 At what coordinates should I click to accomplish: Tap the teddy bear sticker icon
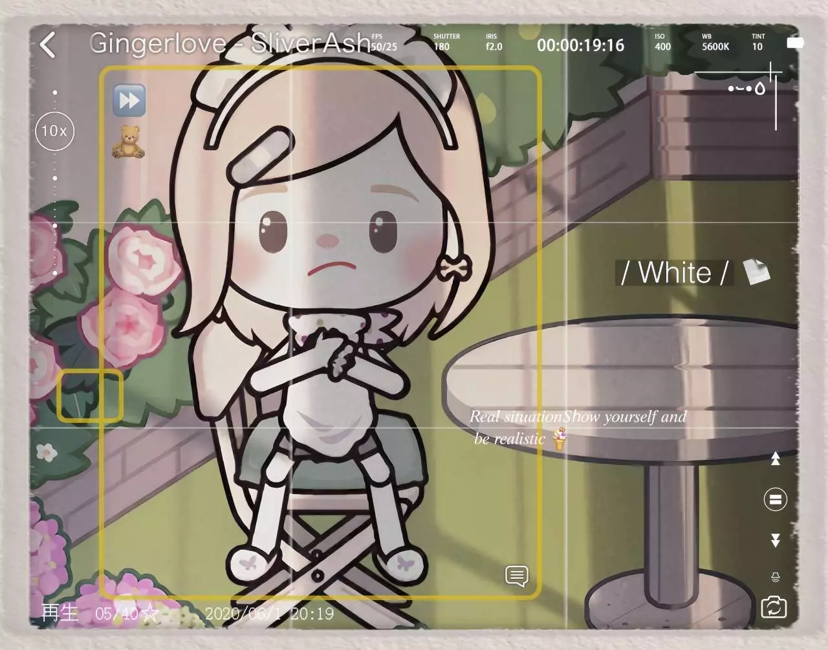(x=128, y=142)
